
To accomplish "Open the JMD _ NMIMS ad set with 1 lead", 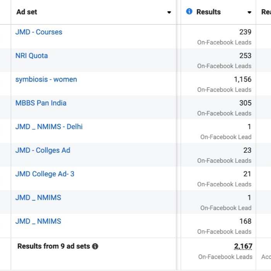I will point(38,198).
